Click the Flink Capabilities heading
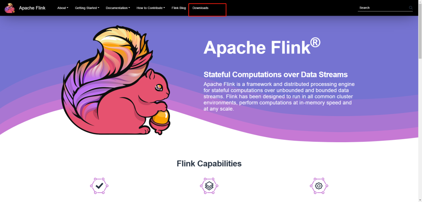This screenshot has height=202, width=422. (209, 164)
